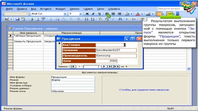Click the Properties icon in toolbar

[x=142, y=19]
